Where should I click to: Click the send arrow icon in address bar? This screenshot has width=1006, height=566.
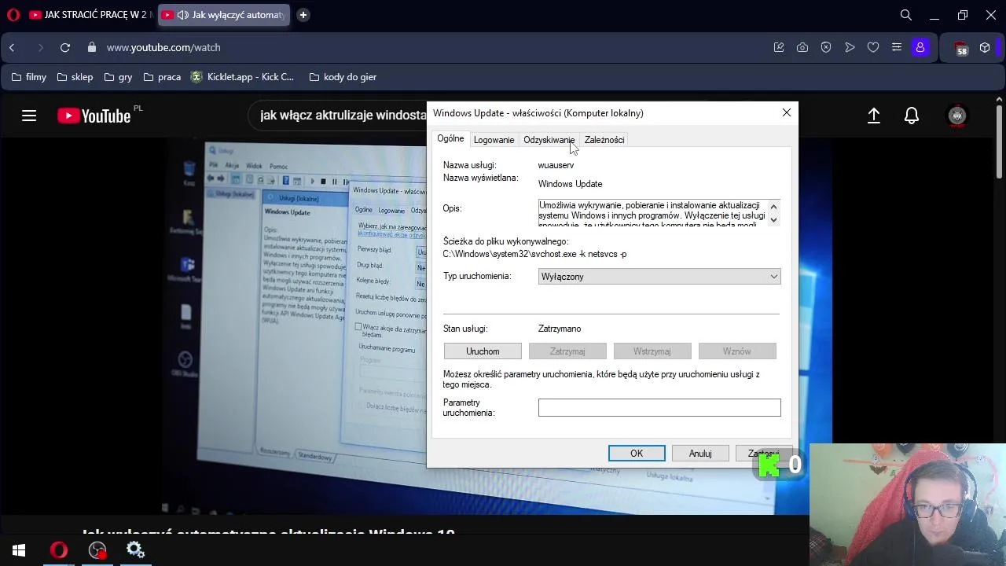click(x=850, y=48)
